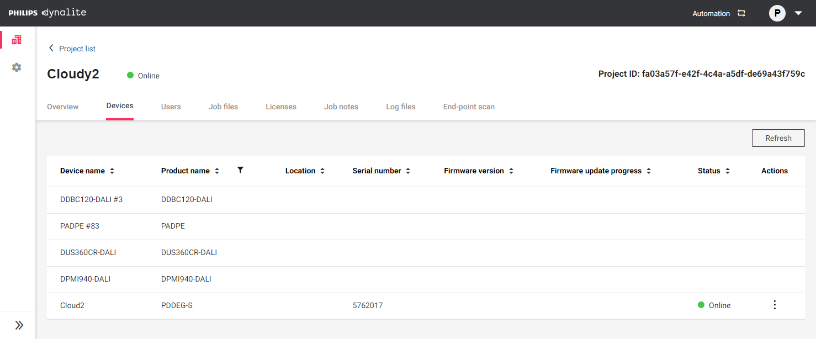The image size is (816, 339).
Task: Click the Automation sync icon
Action: point(741,13)
